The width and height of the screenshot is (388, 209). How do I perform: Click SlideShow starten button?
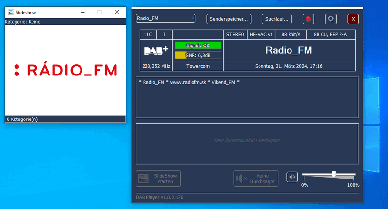pos(158,179)
